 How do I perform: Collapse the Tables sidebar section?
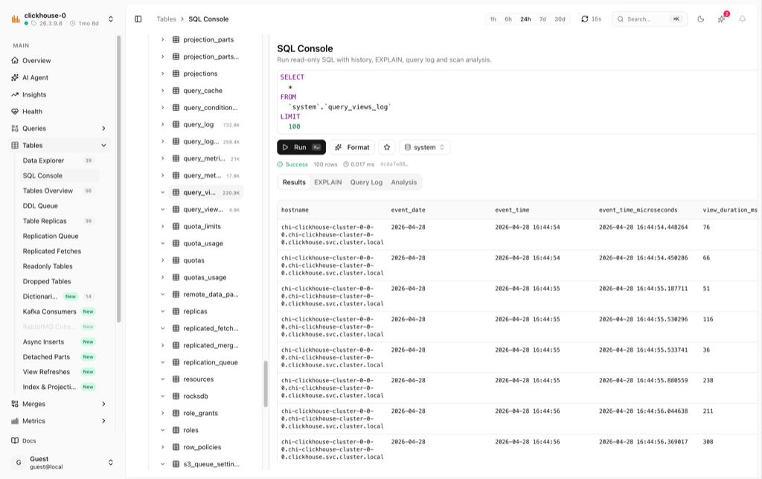click(x=103, y=145)
